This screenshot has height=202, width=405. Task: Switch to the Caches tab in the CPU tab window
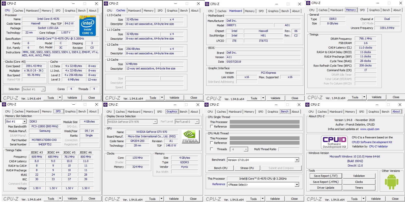click(19, 11)
